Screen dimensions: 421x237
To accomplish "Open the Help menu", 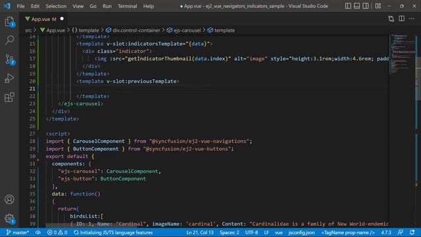I will (149, 6).
